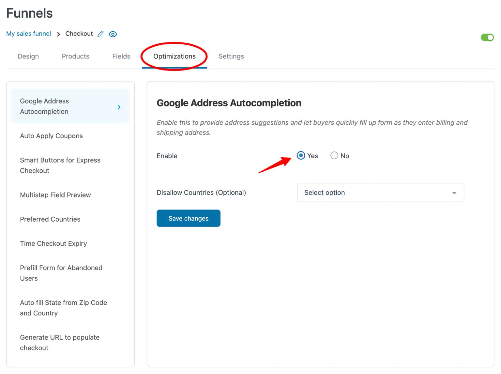This screenshot has height=374, width=501.
Task: Select Time Checkout Expiry in the sidebar
Action: click(x=53, y=243)
